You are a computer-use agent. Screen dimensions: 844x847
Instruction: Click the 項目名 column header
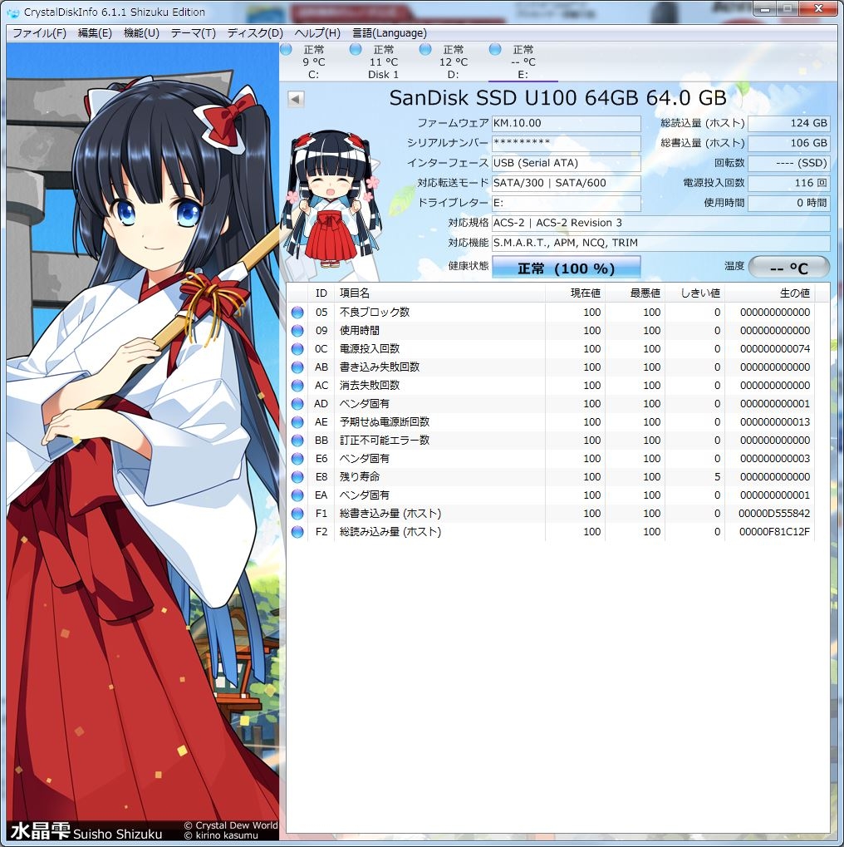(439, 293)
